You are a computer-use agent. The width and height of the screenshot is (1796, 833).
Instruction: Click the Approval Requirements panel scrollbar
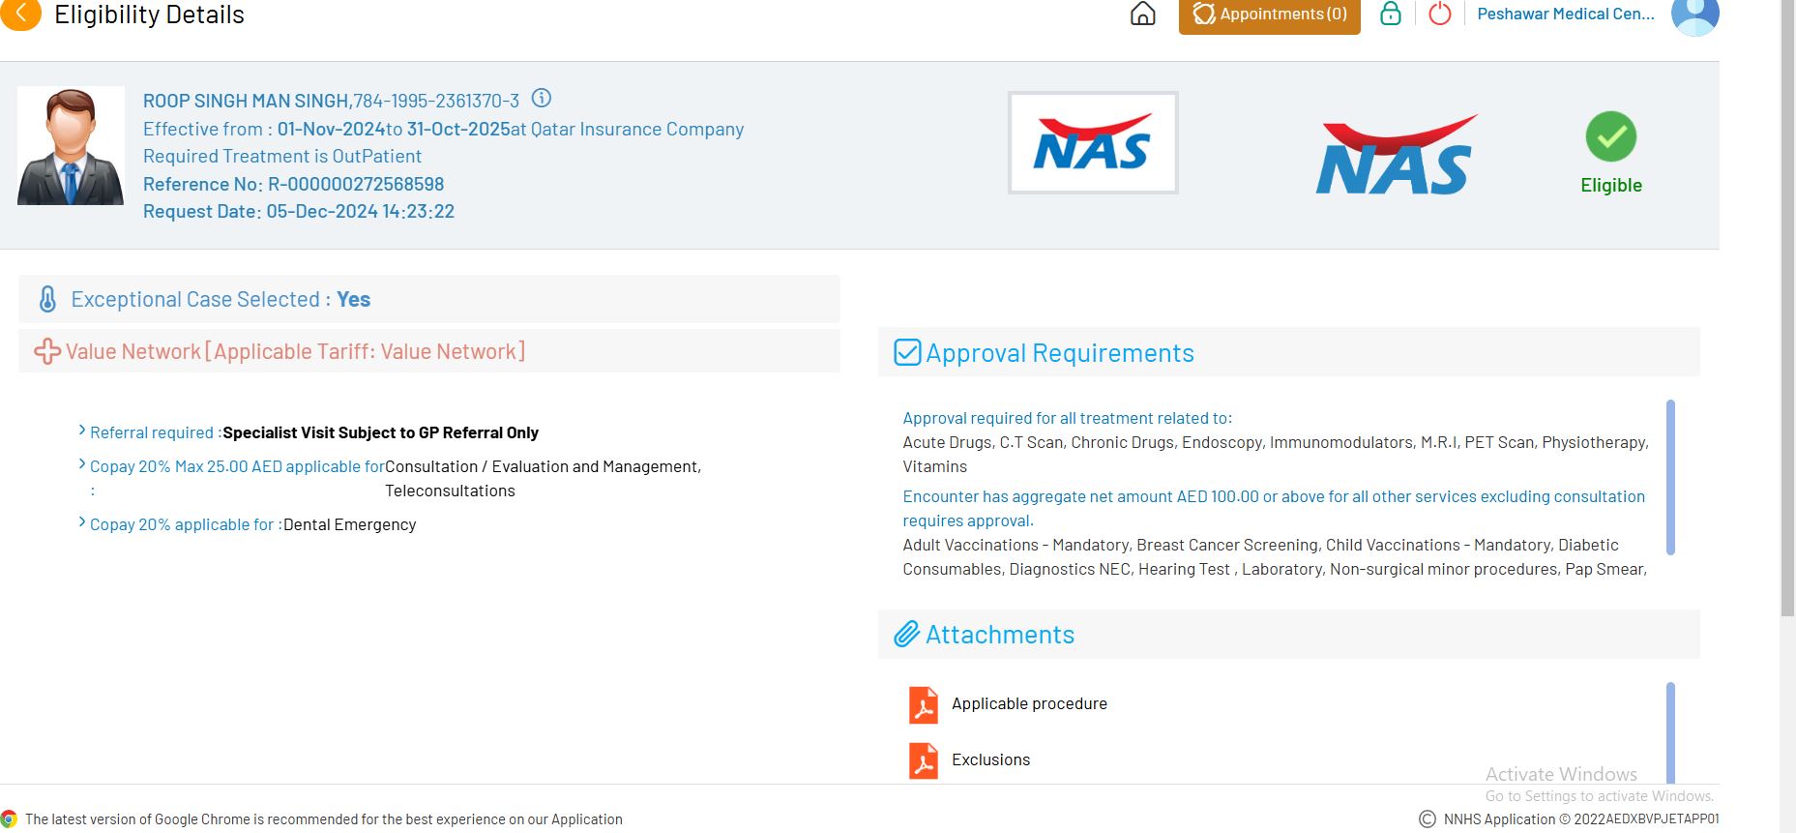[1670, 477]
